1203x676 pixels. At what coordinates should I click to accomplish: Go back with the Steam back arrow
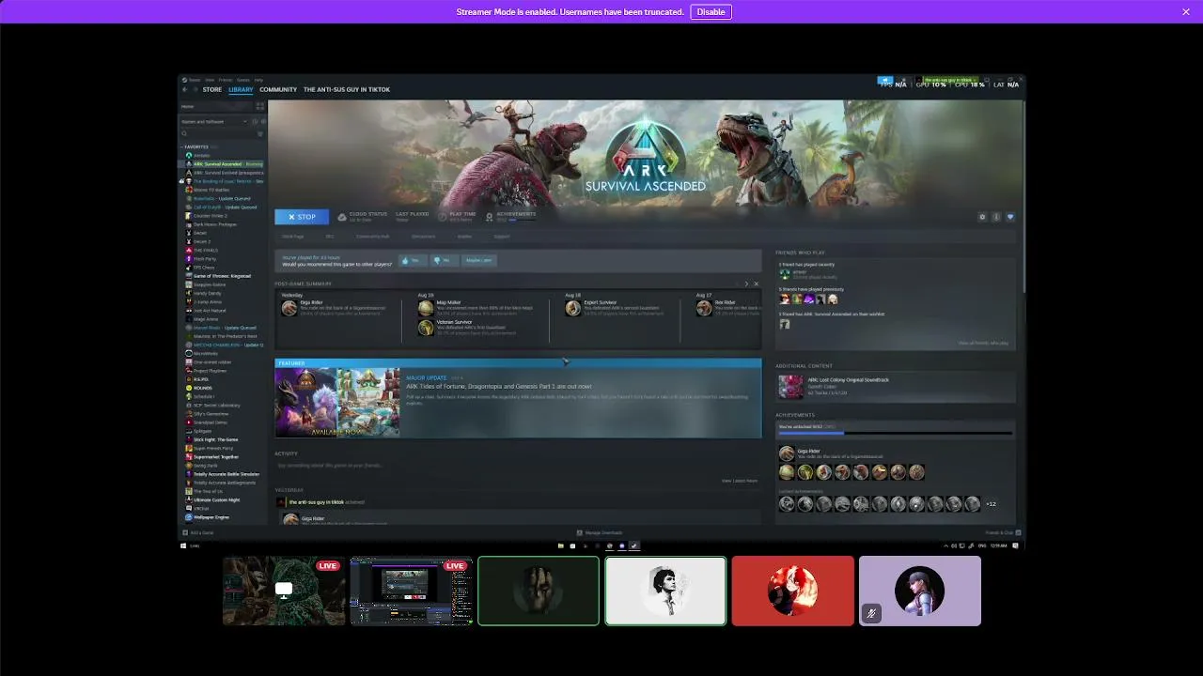pyautogui.click(x=185, y=90)
